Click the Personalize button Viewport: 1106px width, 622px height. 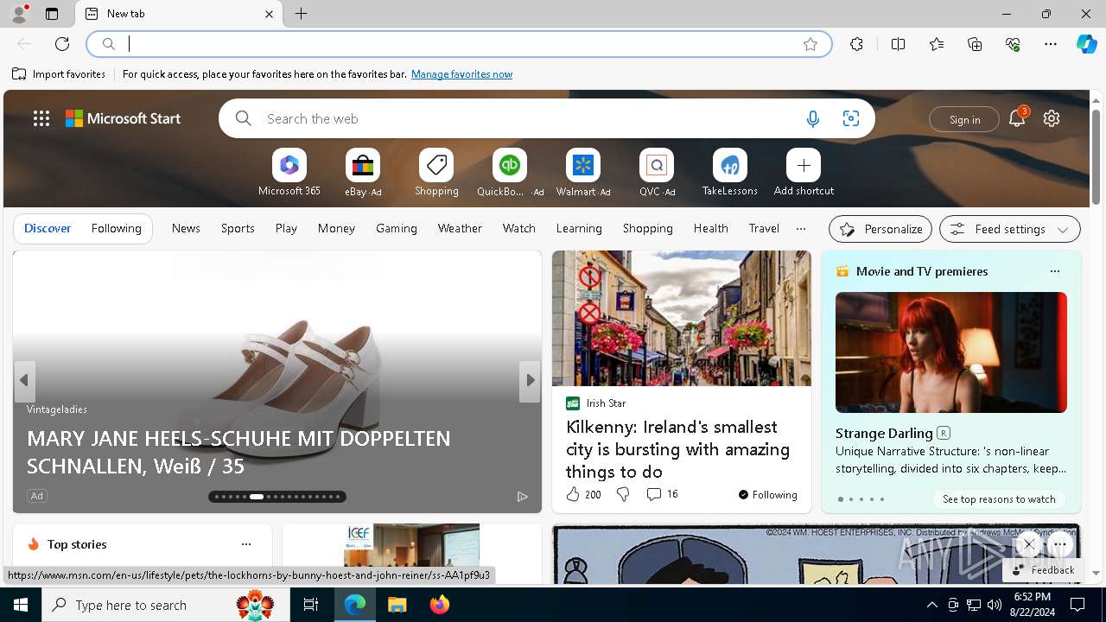tap(880, 229)
